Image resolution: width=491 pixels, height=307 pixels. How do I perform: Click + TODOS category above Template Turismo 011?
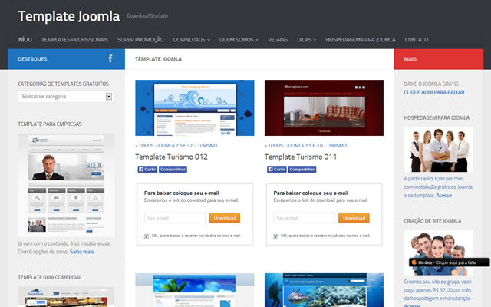point(274,145)
